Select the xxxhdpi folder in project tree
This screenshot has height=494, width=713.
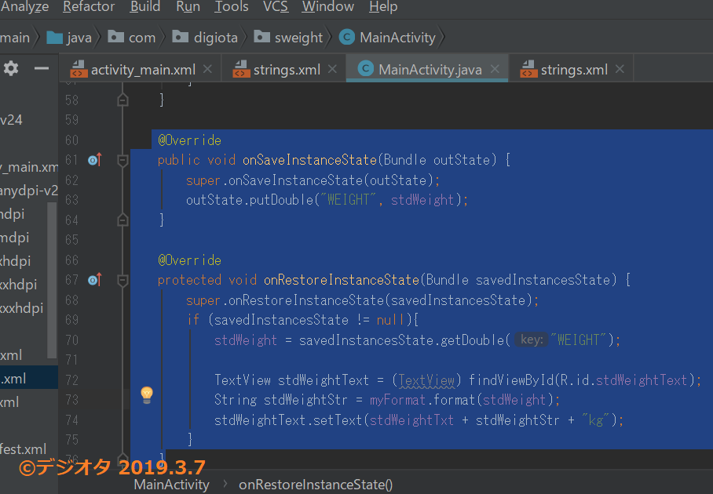tap(22, 308)
